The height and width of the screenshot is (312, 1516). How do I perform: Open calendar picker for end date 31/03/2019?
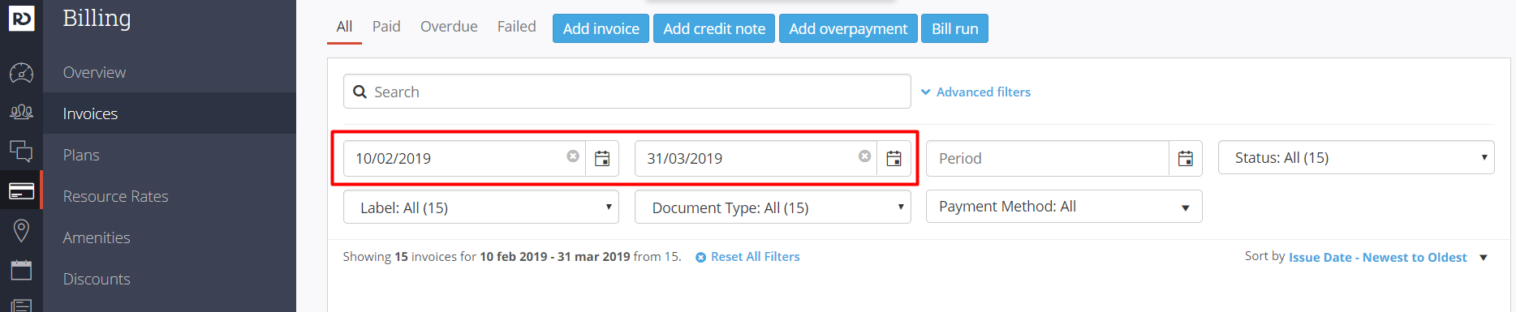coord(894,159)
